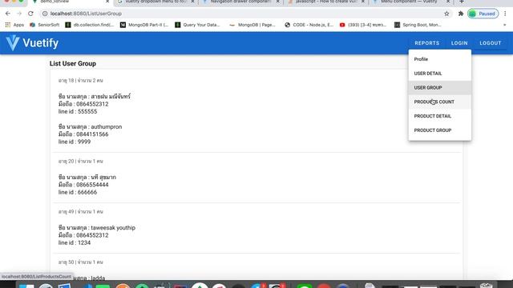This screenshot has width=513, height=288.
Task: Click the Vuetify logo icon
Action: (13, 42)
